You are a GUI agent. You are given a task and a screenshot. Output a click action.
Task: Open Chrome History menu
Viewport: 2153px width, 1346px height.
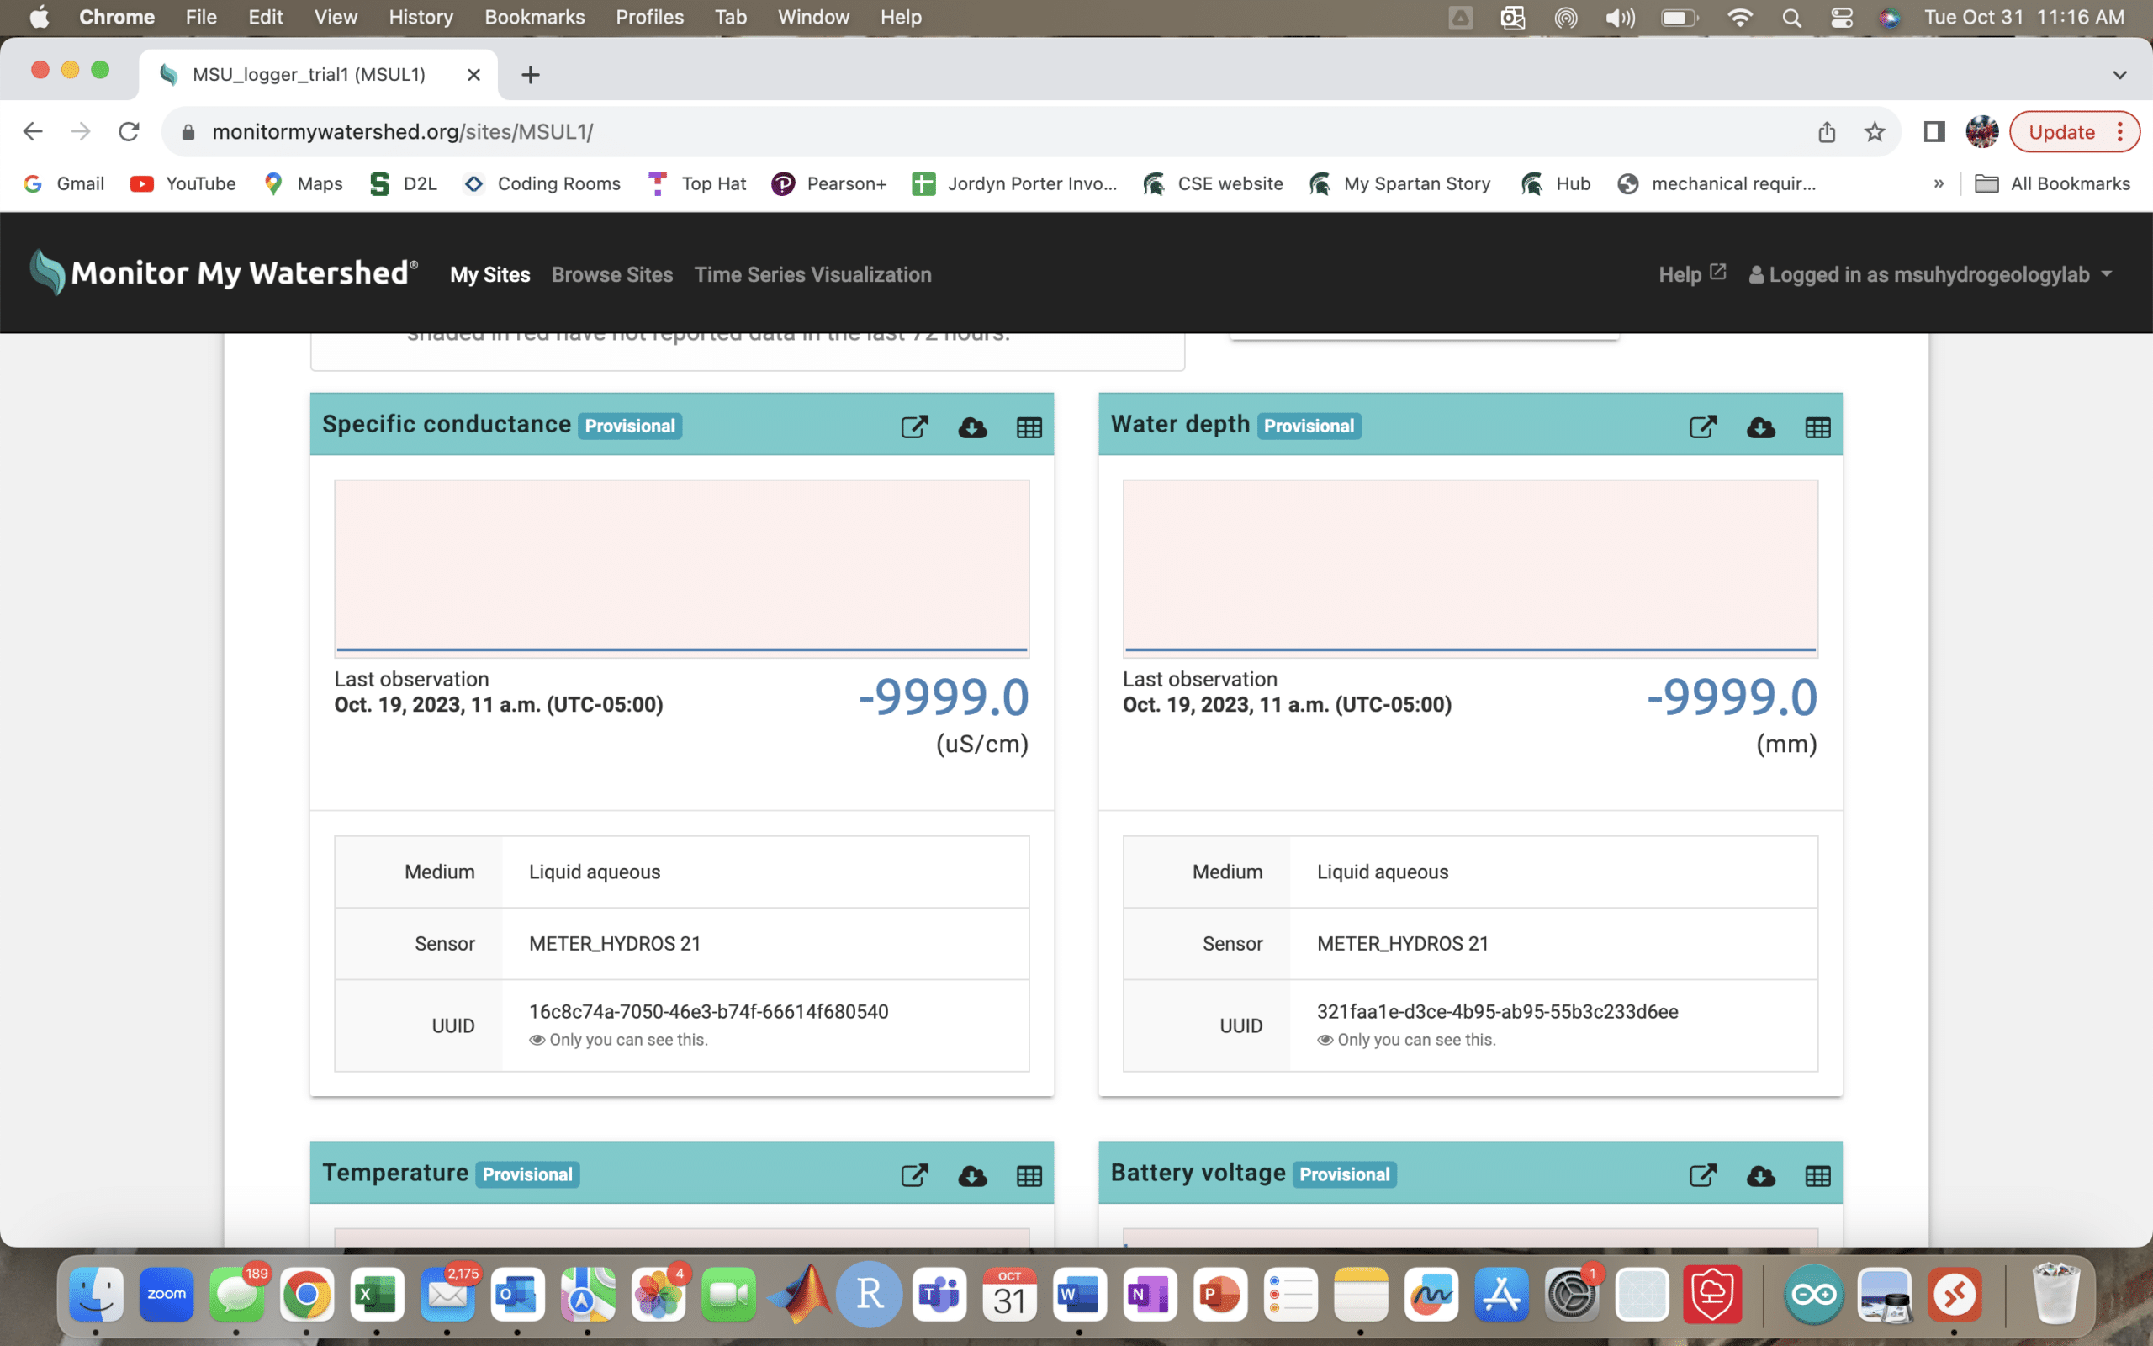421,17
